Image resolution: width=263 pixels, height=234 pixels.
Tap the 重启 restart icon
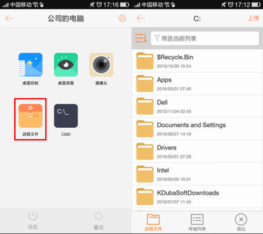98,216
